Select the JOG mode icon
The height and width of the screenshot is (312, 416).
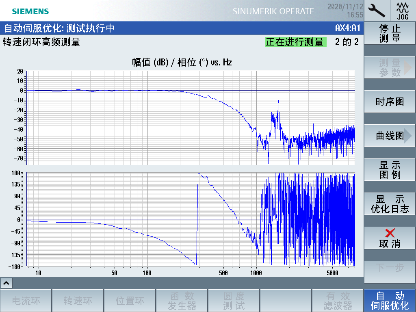coord(403,10)
